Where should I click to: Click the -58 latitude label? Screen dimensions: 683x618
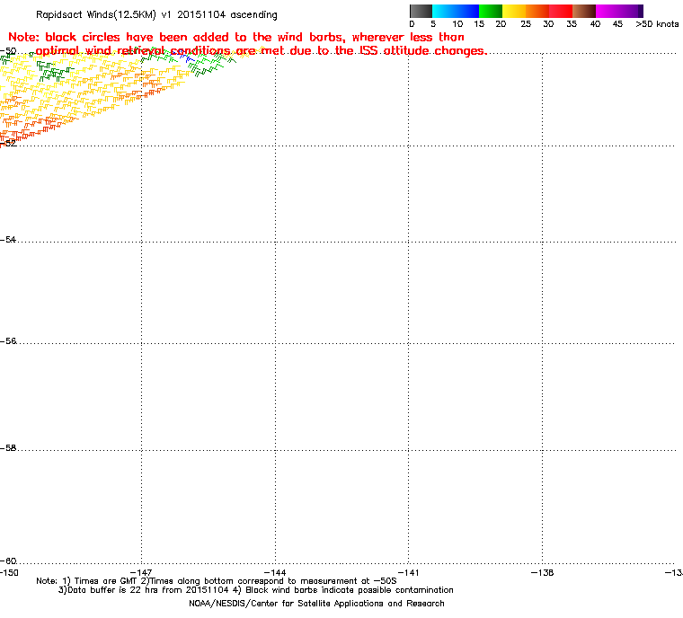(8, 448)
